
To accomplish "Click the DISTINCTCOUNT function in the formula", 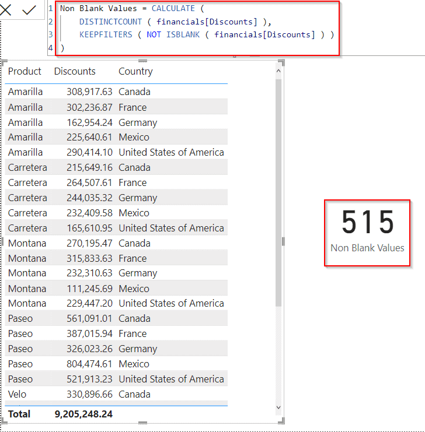I will [110, 22].
